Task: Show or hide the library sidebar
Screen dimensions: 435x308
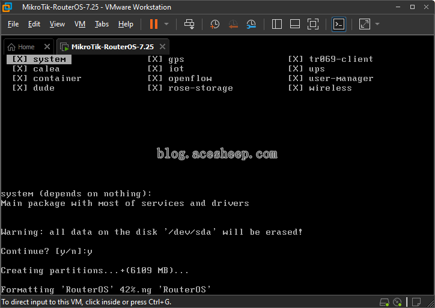Action: coord(276,24)
